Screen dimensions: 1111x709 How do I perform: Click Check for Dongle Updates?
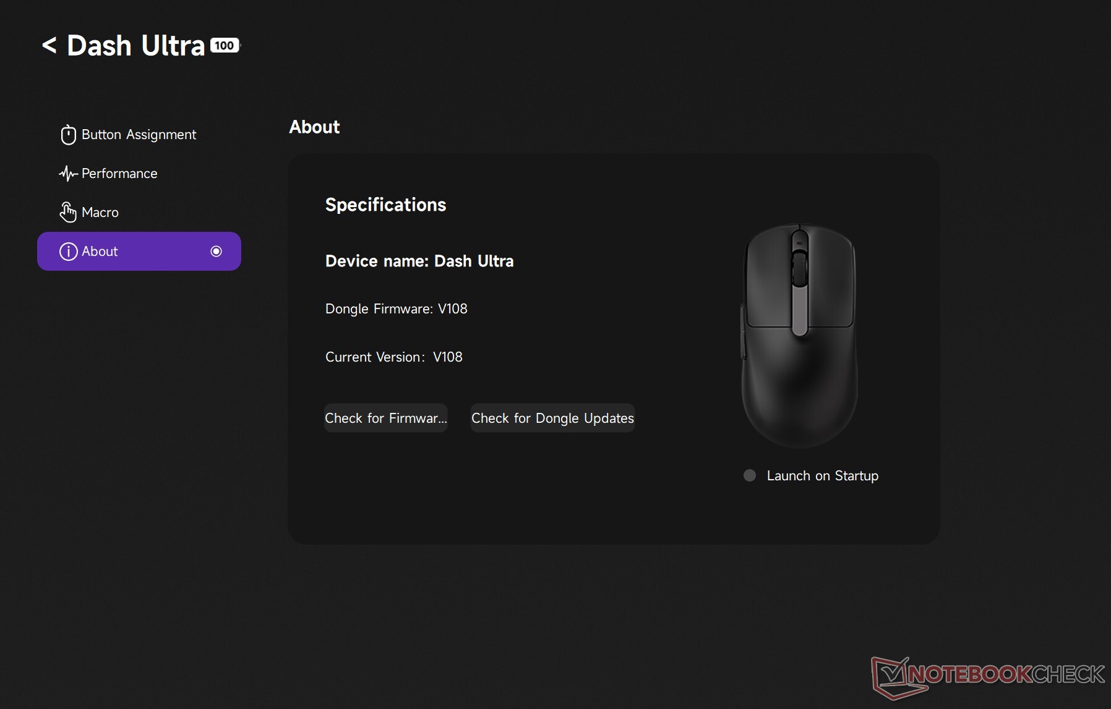pyautogui.click(x=552, y=418)
